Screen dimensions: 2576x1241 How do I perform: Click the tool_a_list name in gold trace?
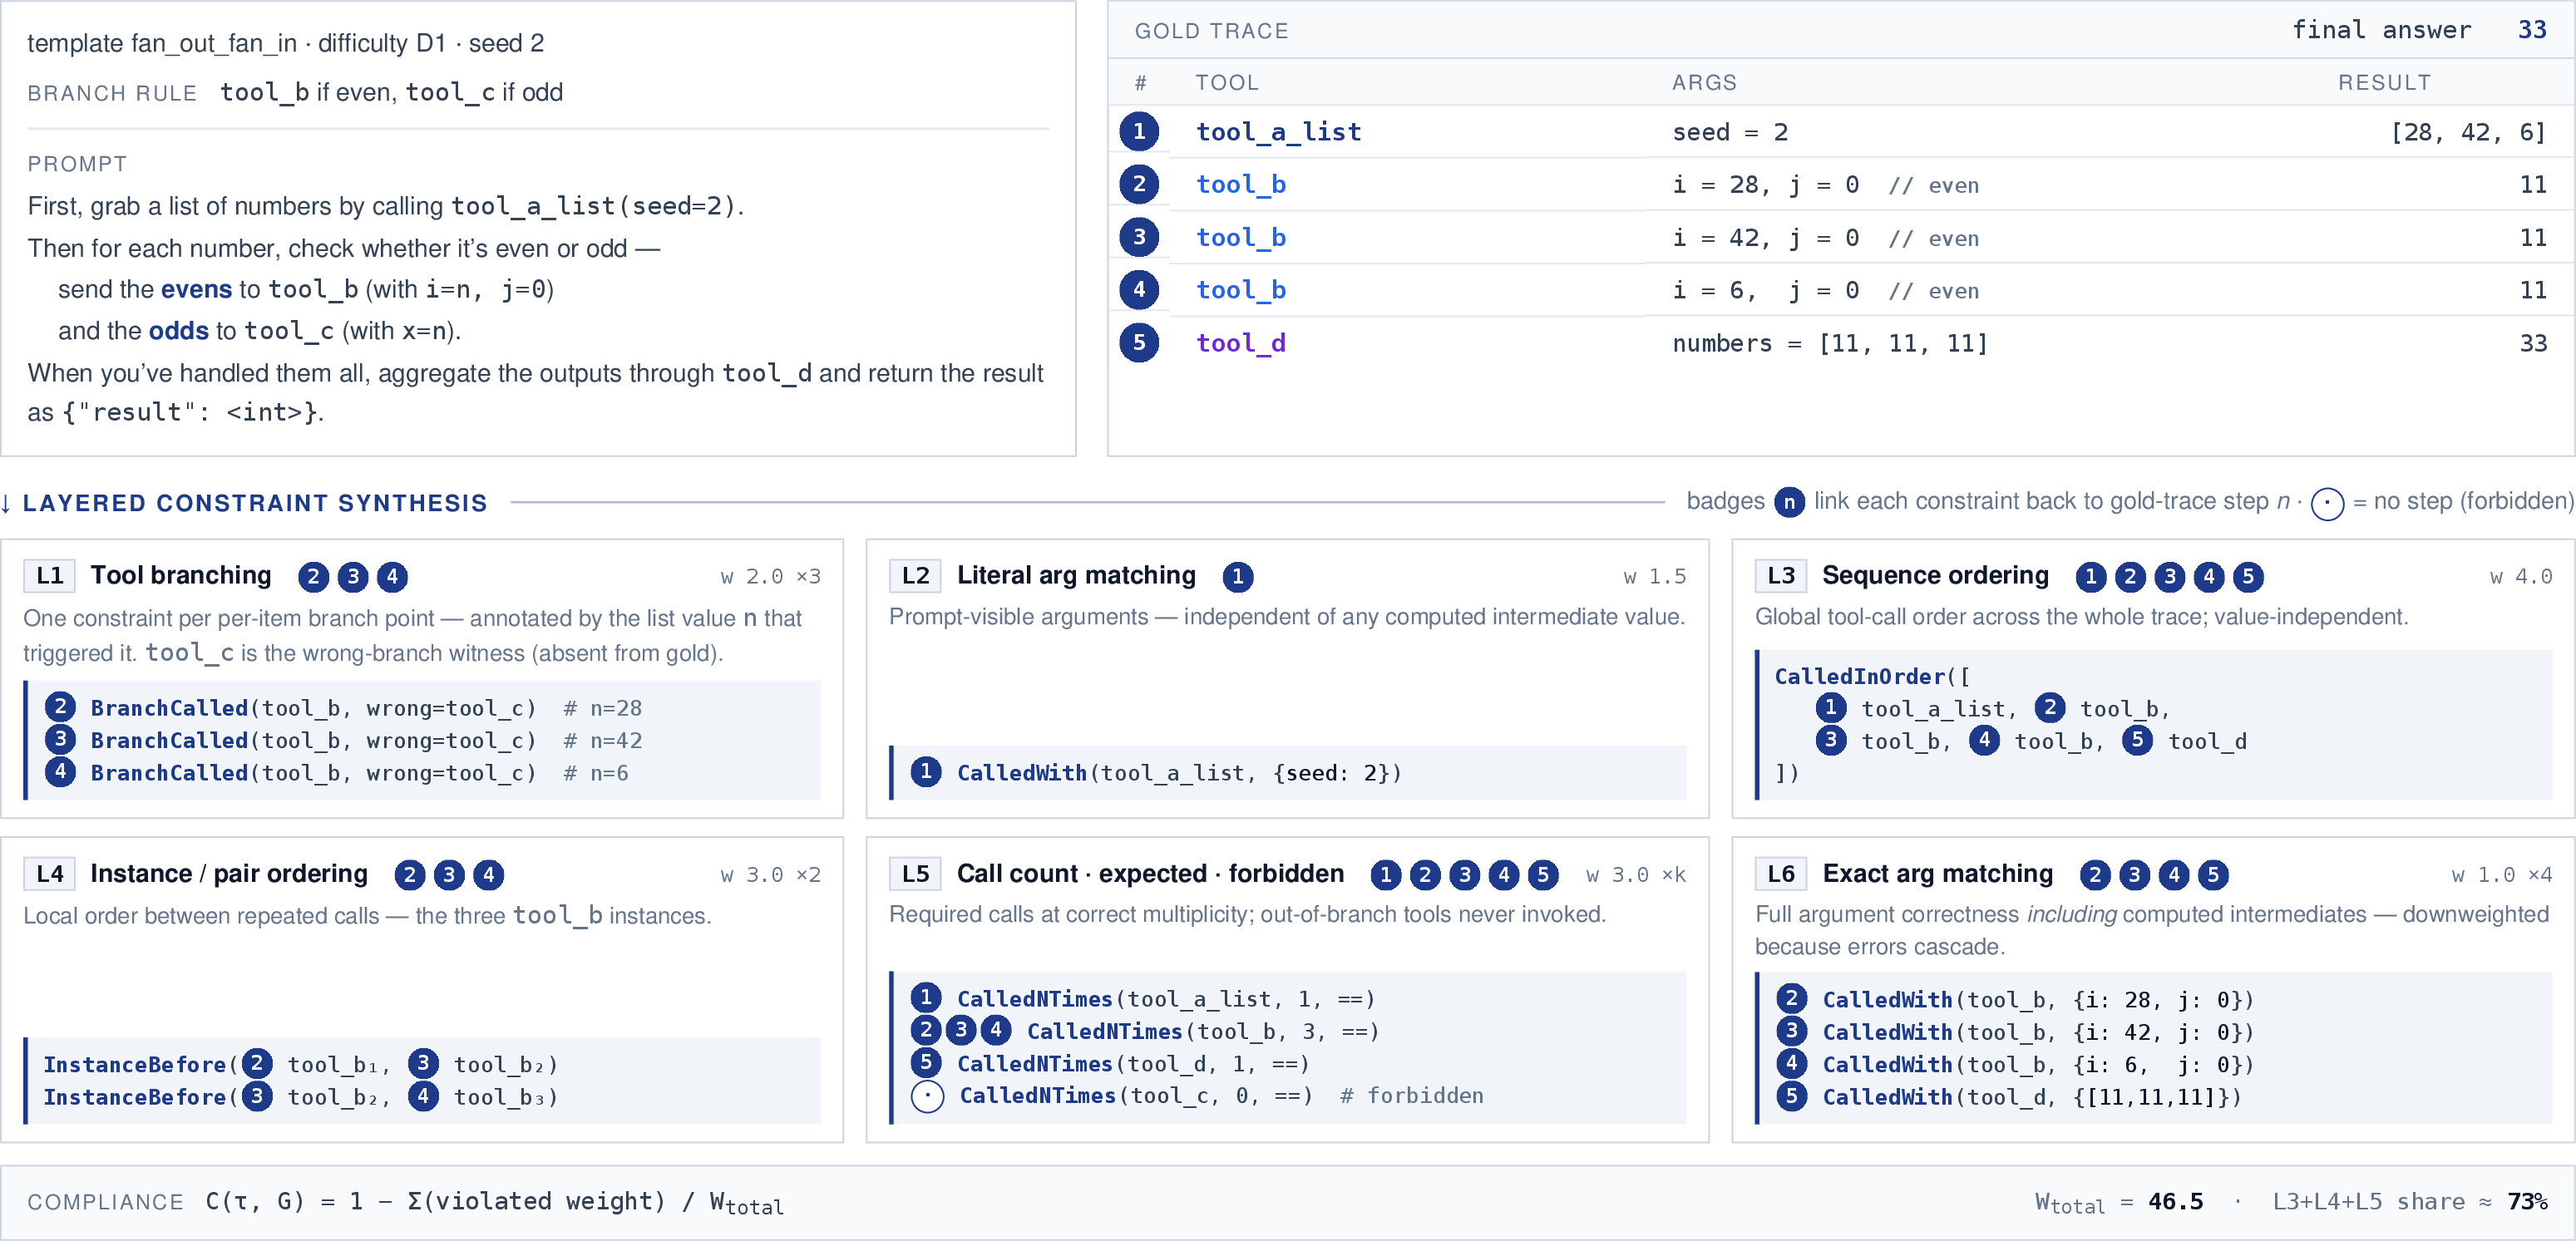1278,132
